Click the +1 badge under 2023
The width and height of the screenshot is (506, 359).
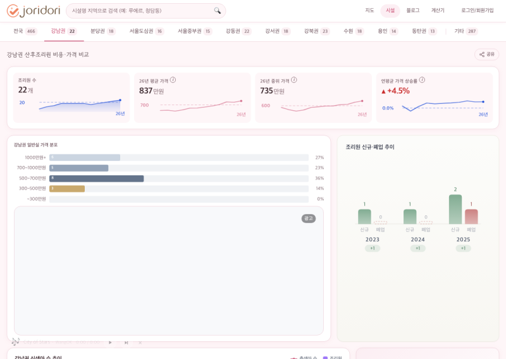click(373, 248)
